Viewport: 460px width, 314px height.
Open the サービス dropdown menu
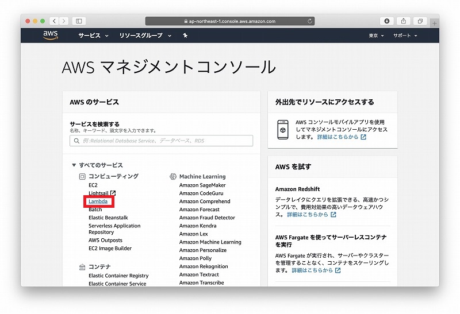[93, 36]
